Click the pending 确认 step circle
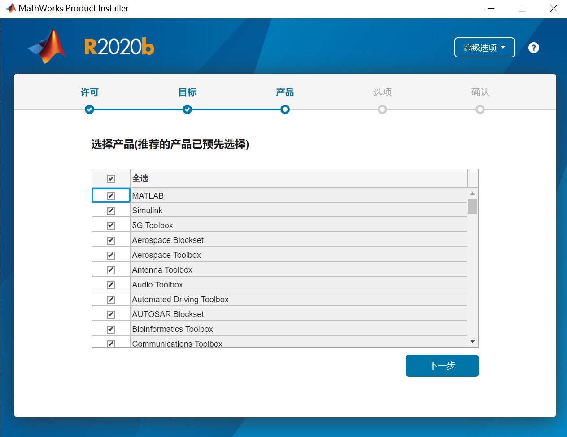Viewport: 567px width, 437px height. [x=480, y=110]
